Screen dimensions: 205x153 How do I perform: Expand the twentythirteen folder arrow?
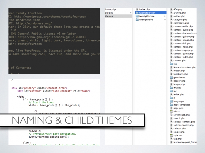coord(165,16)
